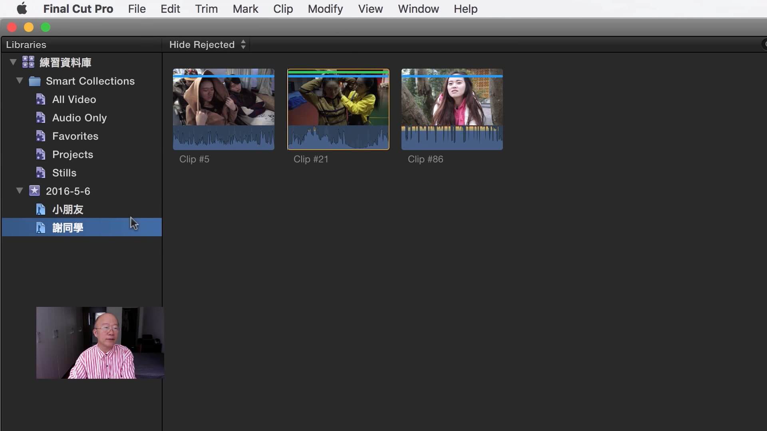This screenshot has width=767, height=431.
Task: Collapse the 練習資料庫 library triangle
Action: click(x=13, y=62)
